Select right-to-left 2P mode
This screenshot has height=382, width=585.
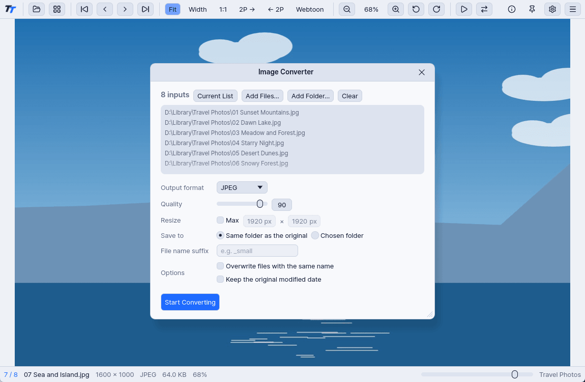[x=276, y=9]
